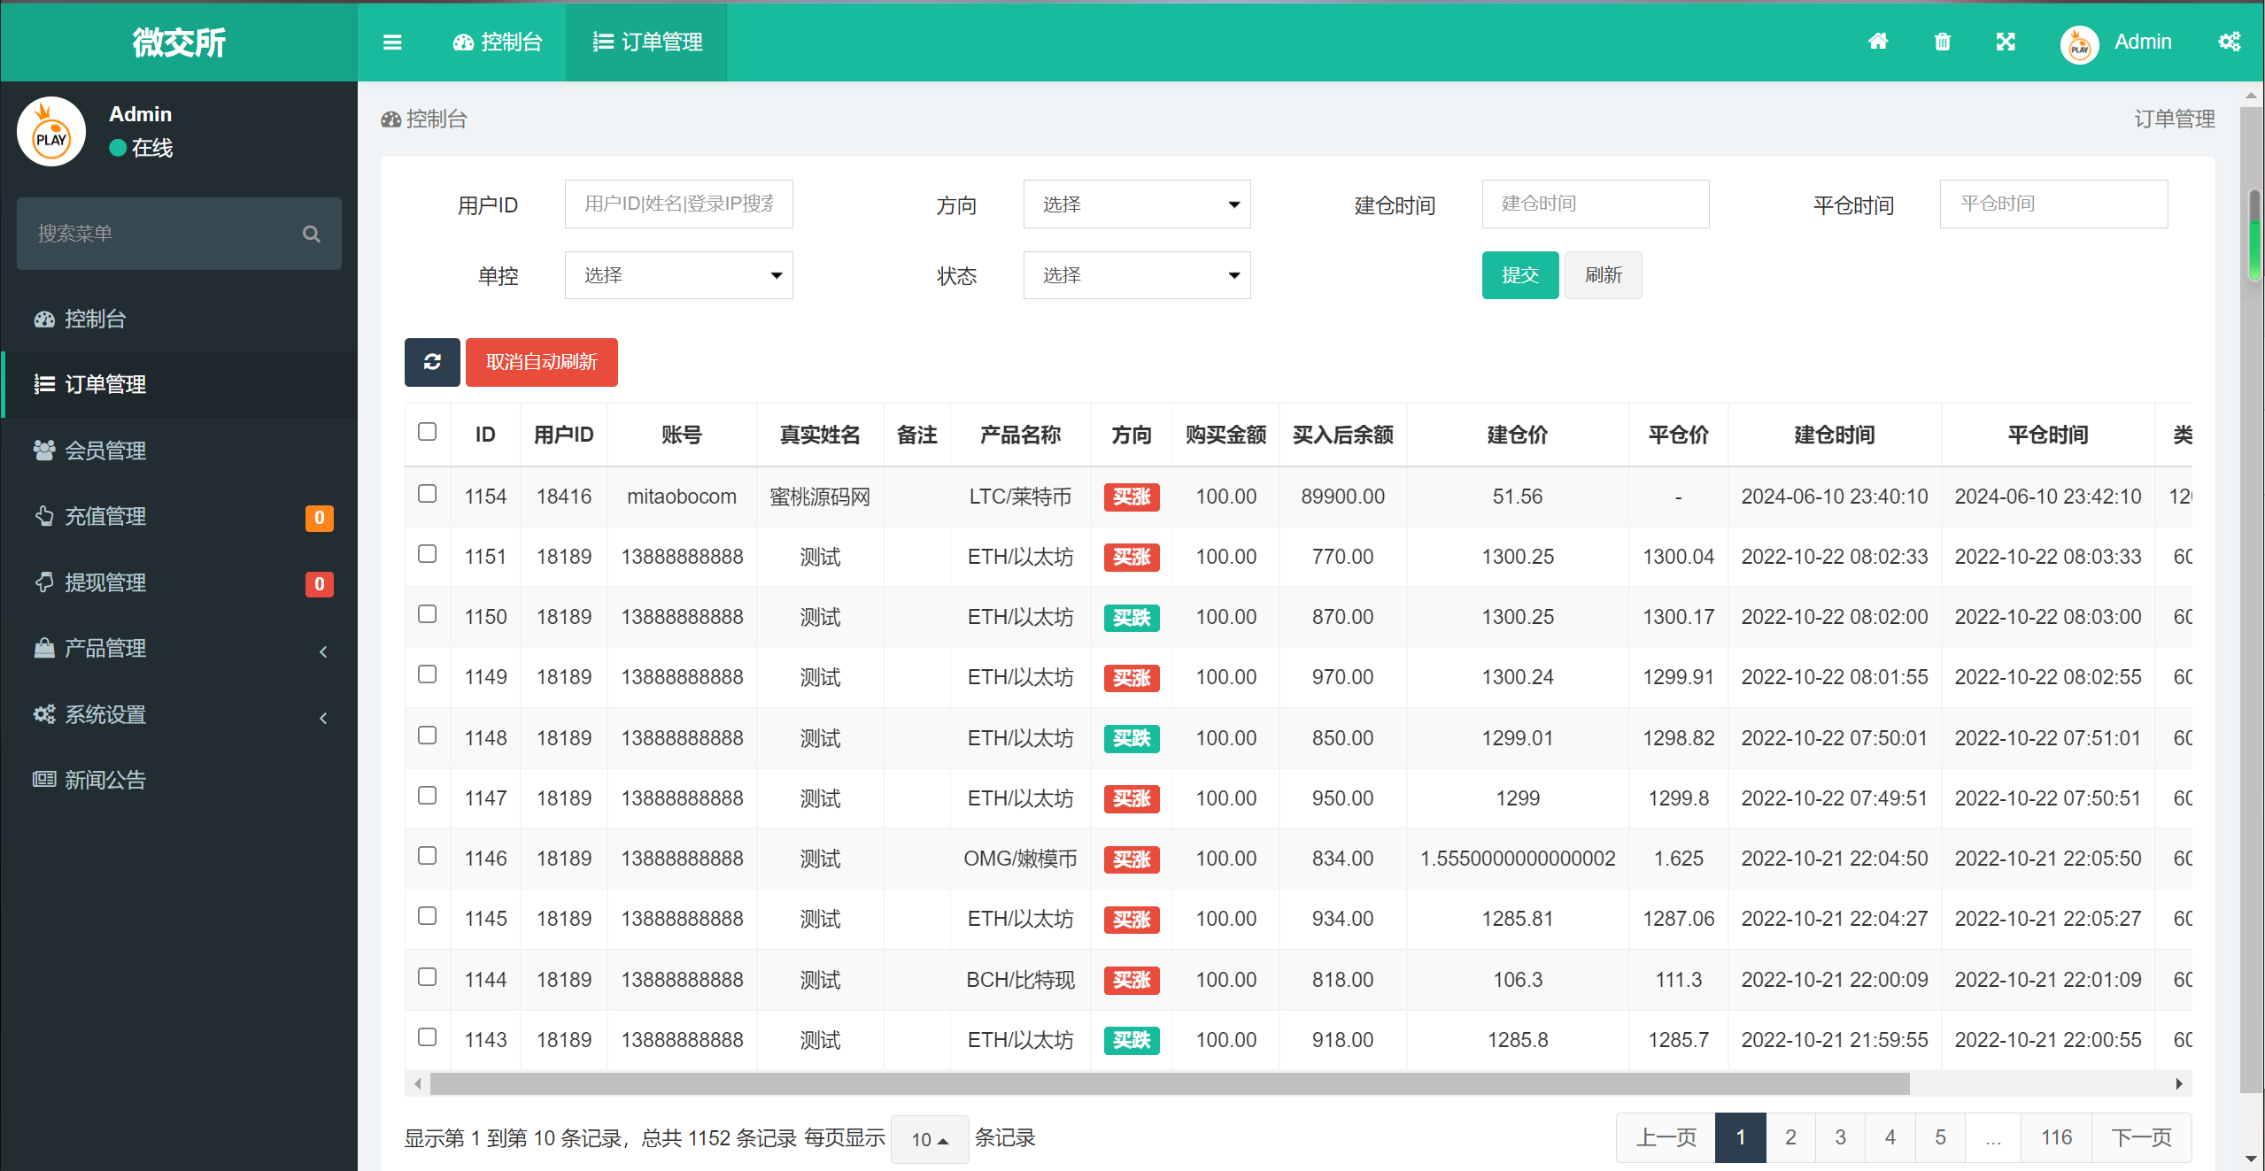Toggle the ID 1151 row checkbox
This screenshot has width=2265, height=1171.
coord(428,552)
